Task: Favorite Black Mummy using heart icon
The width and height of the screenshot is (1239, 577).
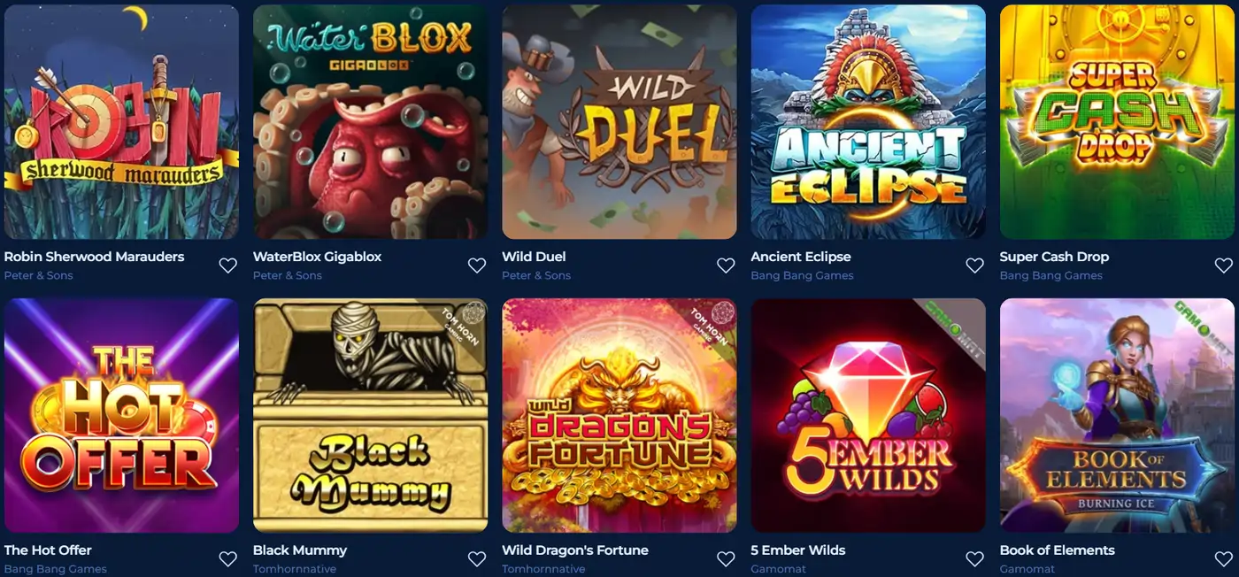Action: (x=477, y=559)
